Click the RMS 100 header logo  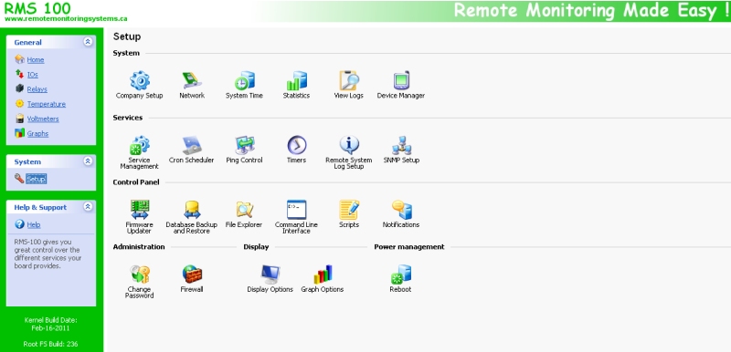point(37,8)
